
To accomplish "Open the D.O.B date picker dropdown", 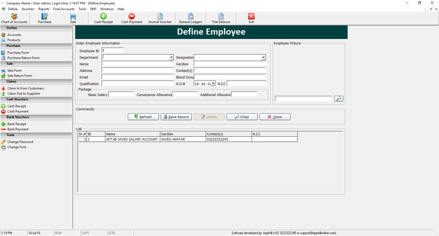I will [213, 83].
